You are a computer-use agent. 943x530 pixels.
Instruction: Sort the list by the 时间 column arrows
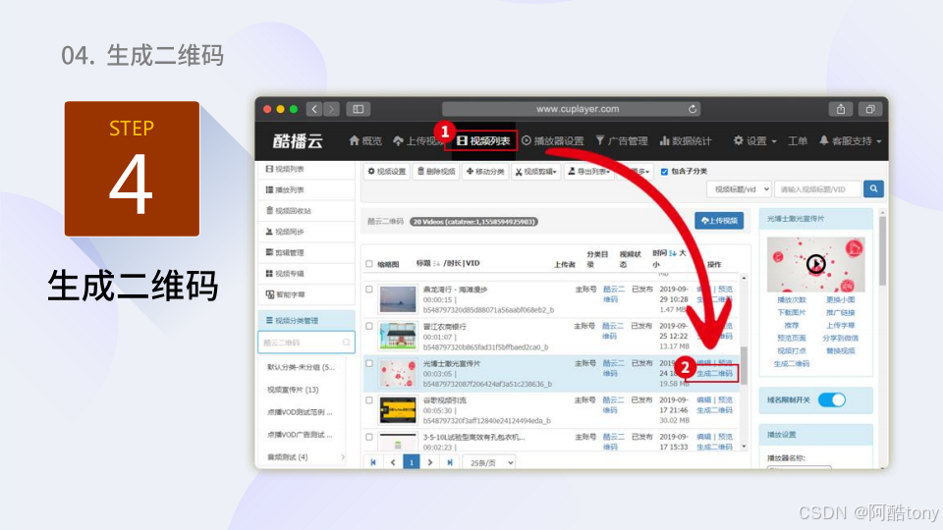[x=672, y=253]
